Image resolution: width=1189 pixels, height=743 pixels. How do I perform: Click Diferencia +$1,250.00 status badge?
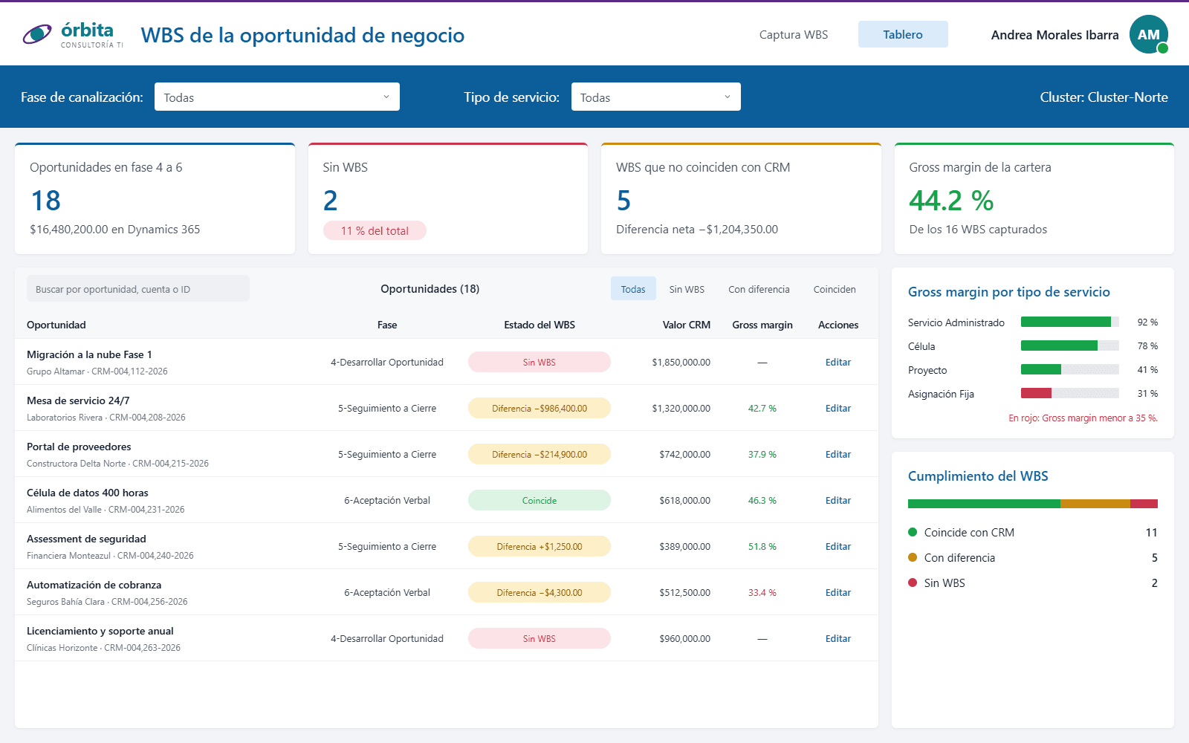pyautogui.click(x=540, y=546)
